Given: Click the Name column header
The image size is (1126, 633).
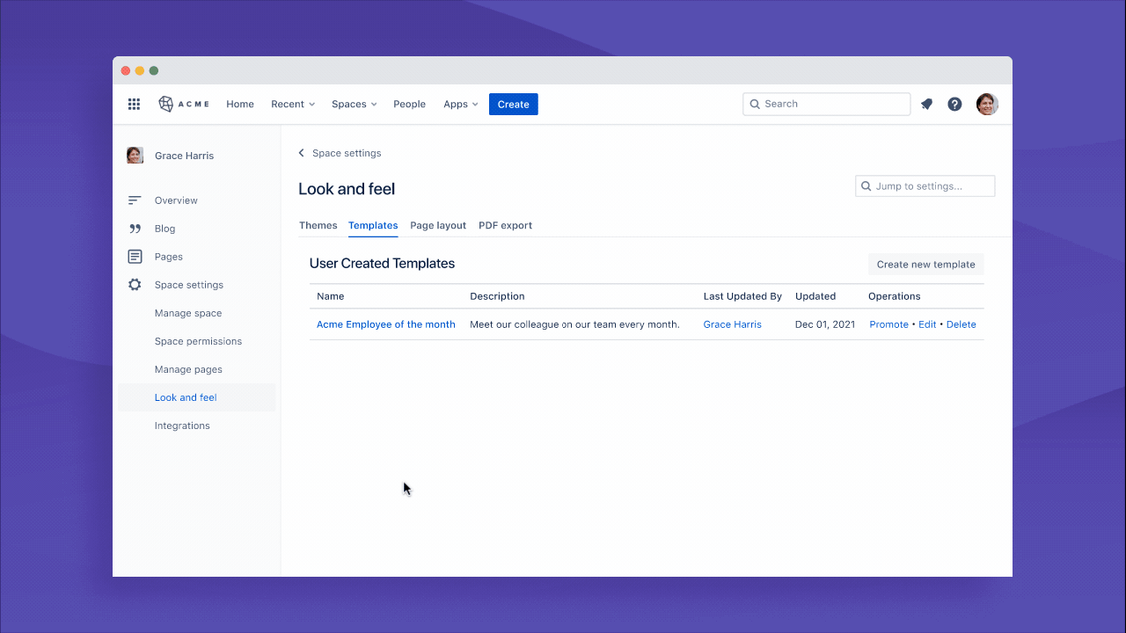Looking at the screenshot, I should click(x=331, y=296).
